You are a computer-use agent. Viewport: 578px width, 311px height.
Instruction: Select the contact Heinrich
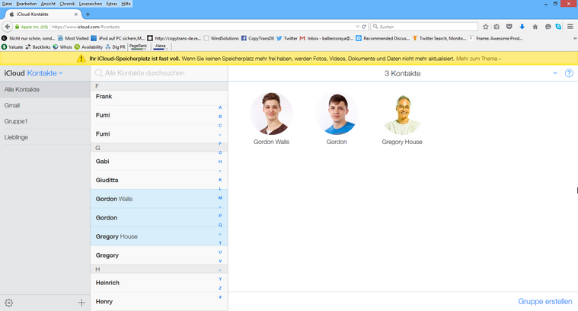pos(159,283)
